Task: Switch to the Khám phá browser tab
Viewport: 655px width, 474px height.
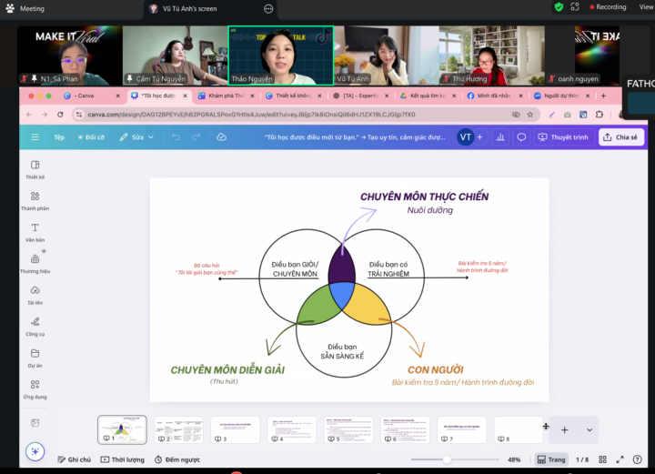Action: [x=223, y=96]
